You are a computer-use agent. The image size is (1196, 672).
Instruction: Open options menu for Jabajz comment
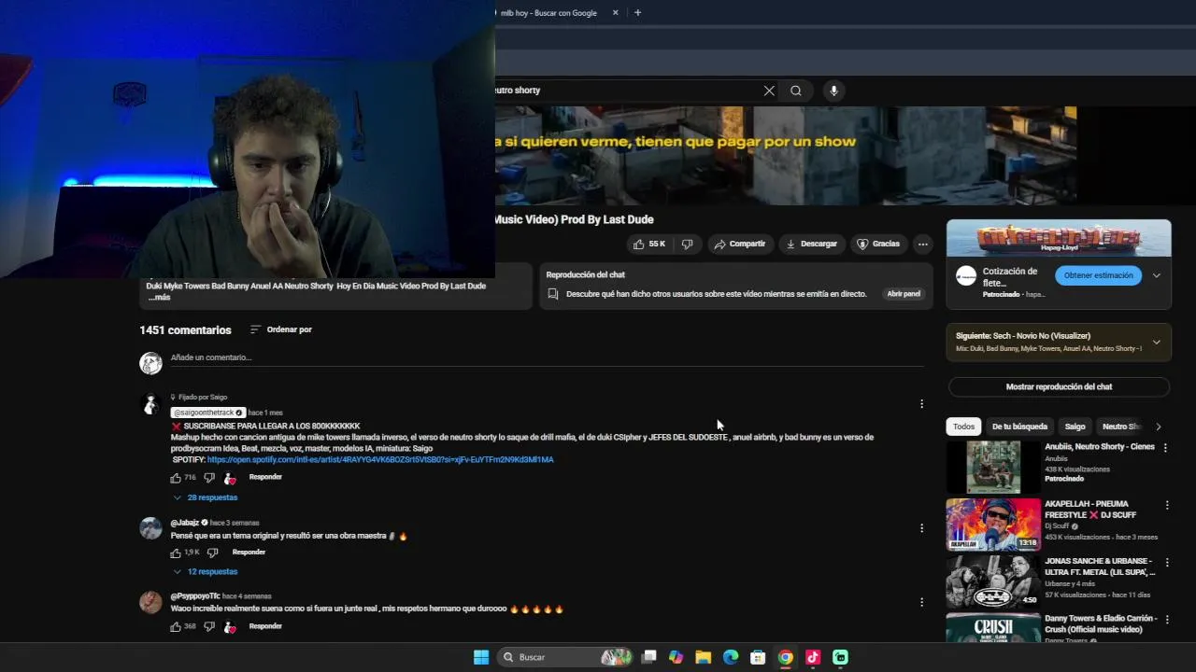pyautogui.click(x=921, y=528)
